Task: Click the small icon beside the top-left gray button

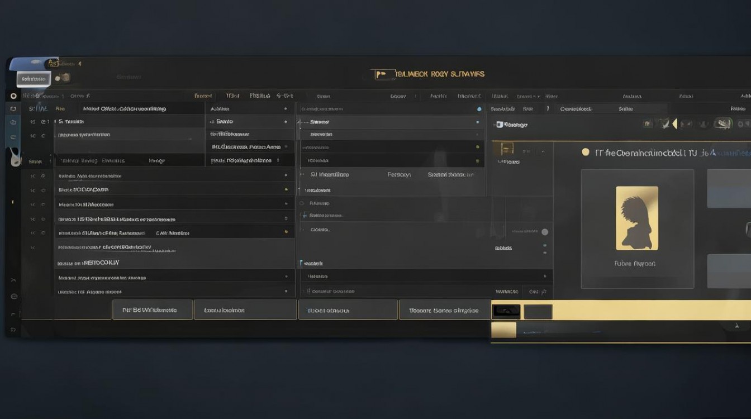Action: (x=64, y=78)
